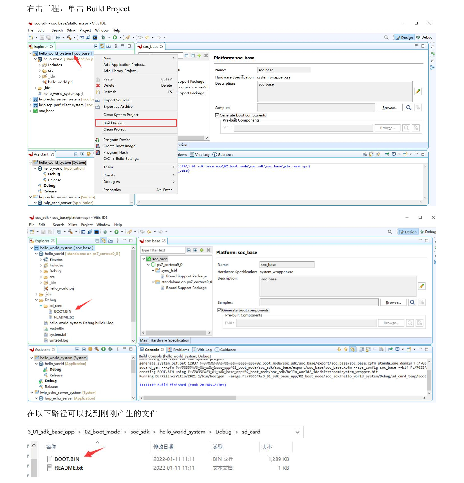Collapse the zynq_fsbl node in platform tree

153,270
